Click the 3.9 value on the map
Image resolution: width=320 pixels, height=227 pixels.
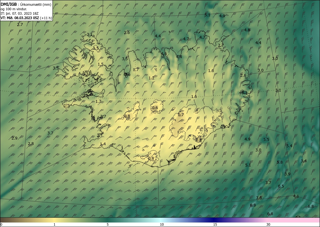(x=287, y=174)
